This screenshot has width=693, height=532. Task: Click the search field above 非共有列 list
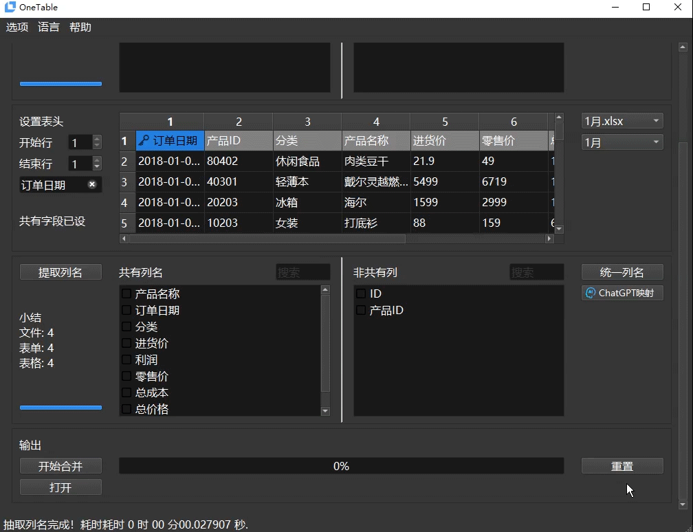tap(536, 272)
